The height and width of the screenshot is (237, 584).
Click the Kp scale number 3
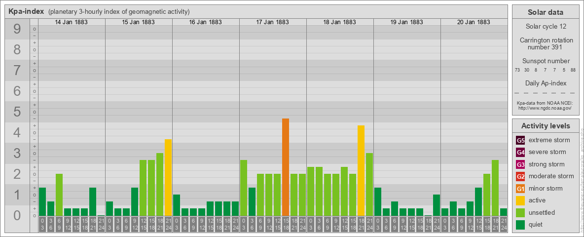[17, 153]
